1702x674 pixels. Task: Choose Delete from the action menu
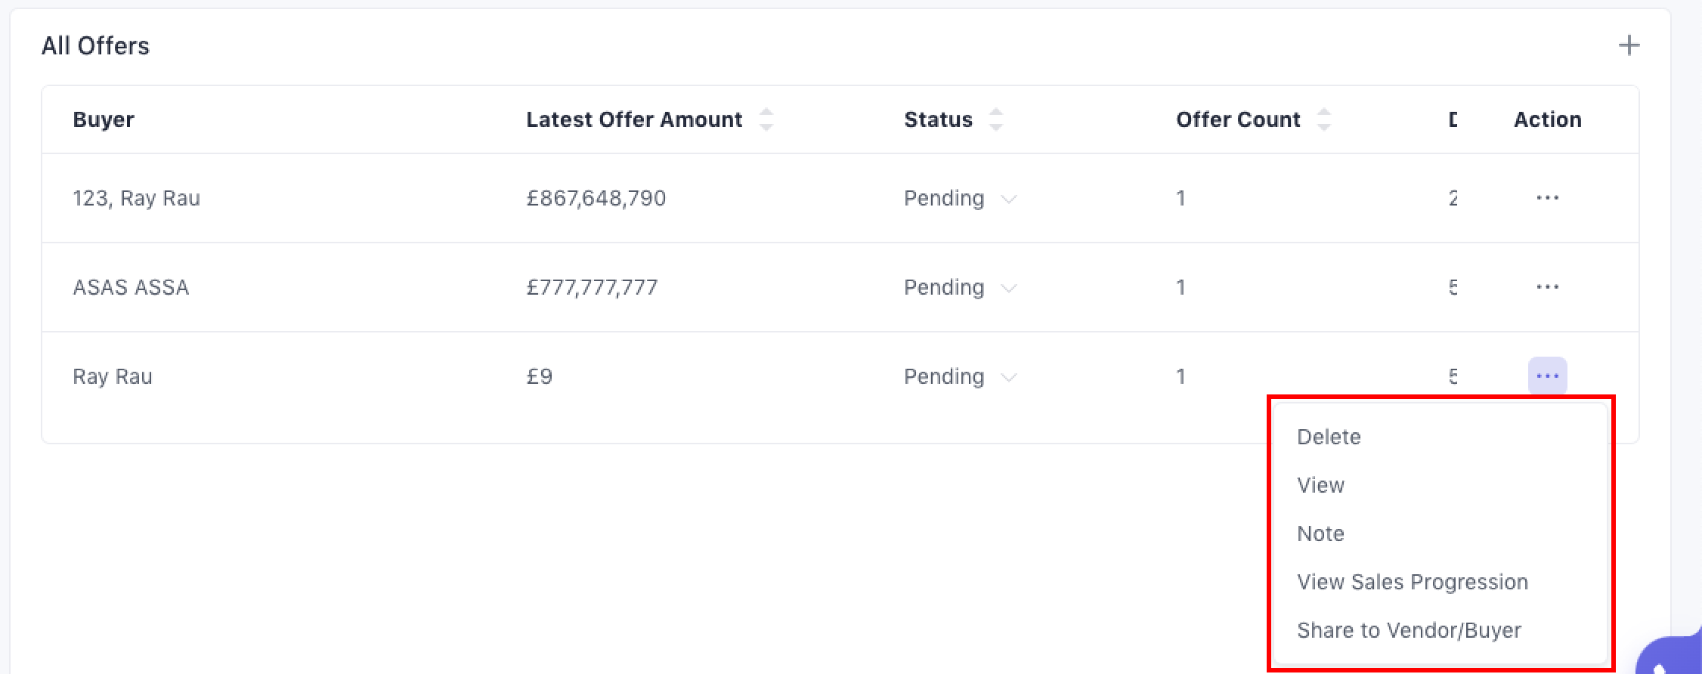point(1329,437)
